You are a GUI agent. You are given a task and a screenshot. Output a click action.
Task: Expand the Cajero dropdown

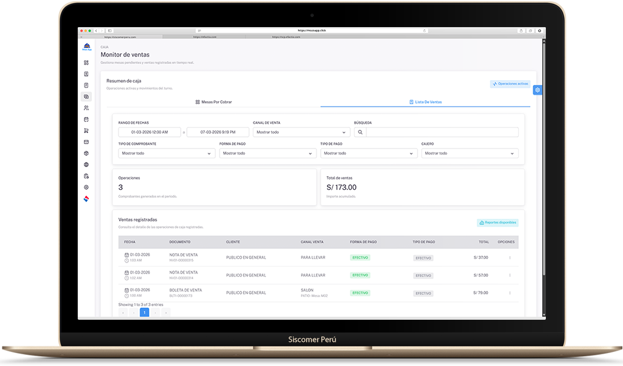(x=469, y=153)
